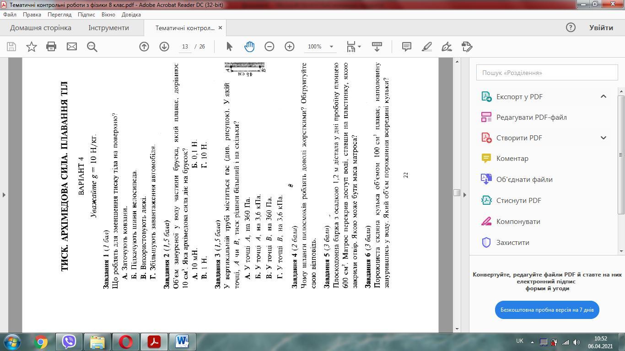625x351 pixels.
Task: Open the Windows Start menu
Action: coord(12,341)
